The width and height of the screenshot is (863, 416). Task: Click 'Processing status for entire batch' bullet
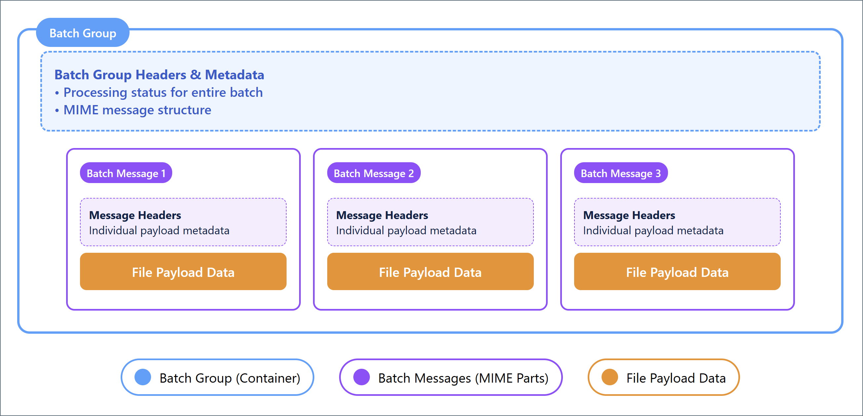point(163,92)
